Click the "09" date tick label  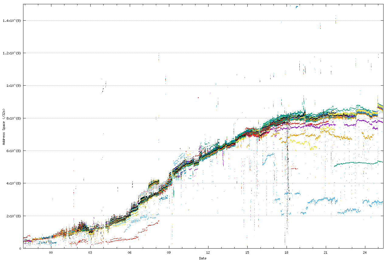click(169, 253)
